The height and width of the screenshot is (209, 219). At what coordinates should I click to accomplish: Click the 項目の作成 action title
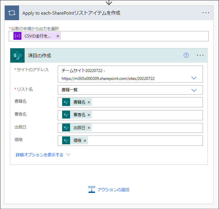[40, 56]
